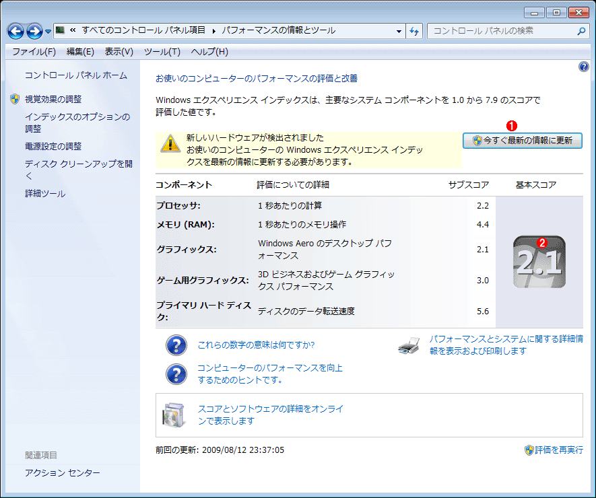Expand the address bar history dropdown
This screenshot has width=596, height=498.
tap(399, 31)
